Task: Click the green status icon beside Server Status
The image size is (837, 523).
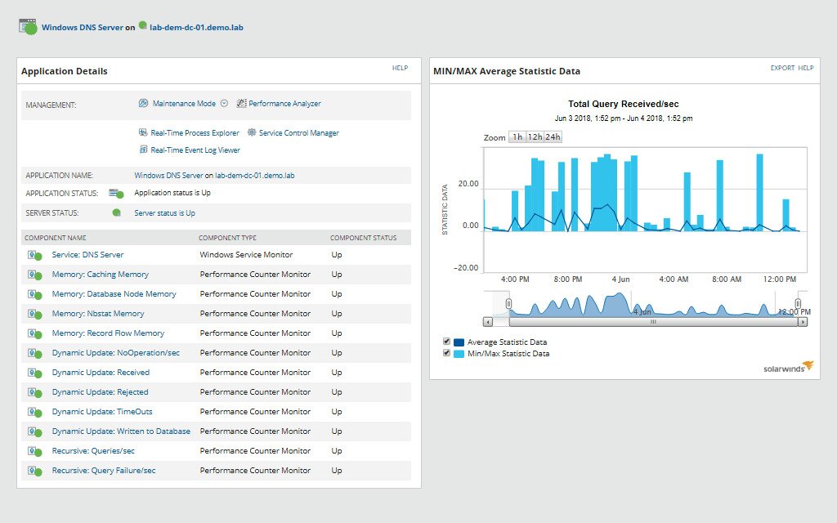Action: click(x=118, y=212)
